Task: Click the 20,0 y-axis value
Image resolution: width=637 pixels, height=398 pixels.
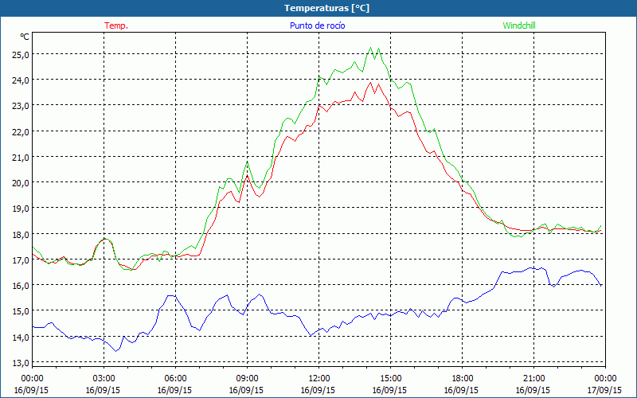Action: click(x=21, y=183)
